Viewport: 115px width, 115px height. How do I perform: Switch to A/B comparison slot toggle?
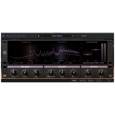click(x=78, y=36)
